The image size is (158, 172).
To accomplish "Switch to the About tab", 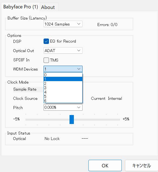I will point(49,7).
